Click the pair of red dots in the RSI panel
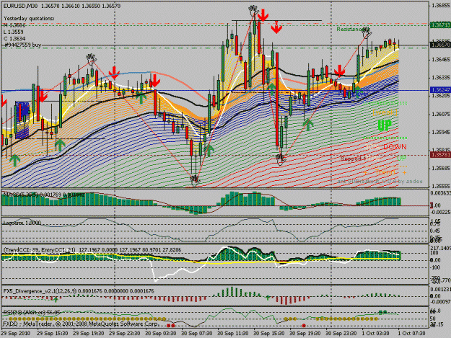This screenshot has height=338, width=451. click(171, 325)
